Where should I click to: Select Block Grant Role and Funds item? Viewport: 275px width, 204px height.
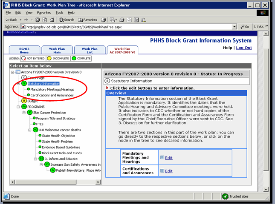(x=62, y=153)
